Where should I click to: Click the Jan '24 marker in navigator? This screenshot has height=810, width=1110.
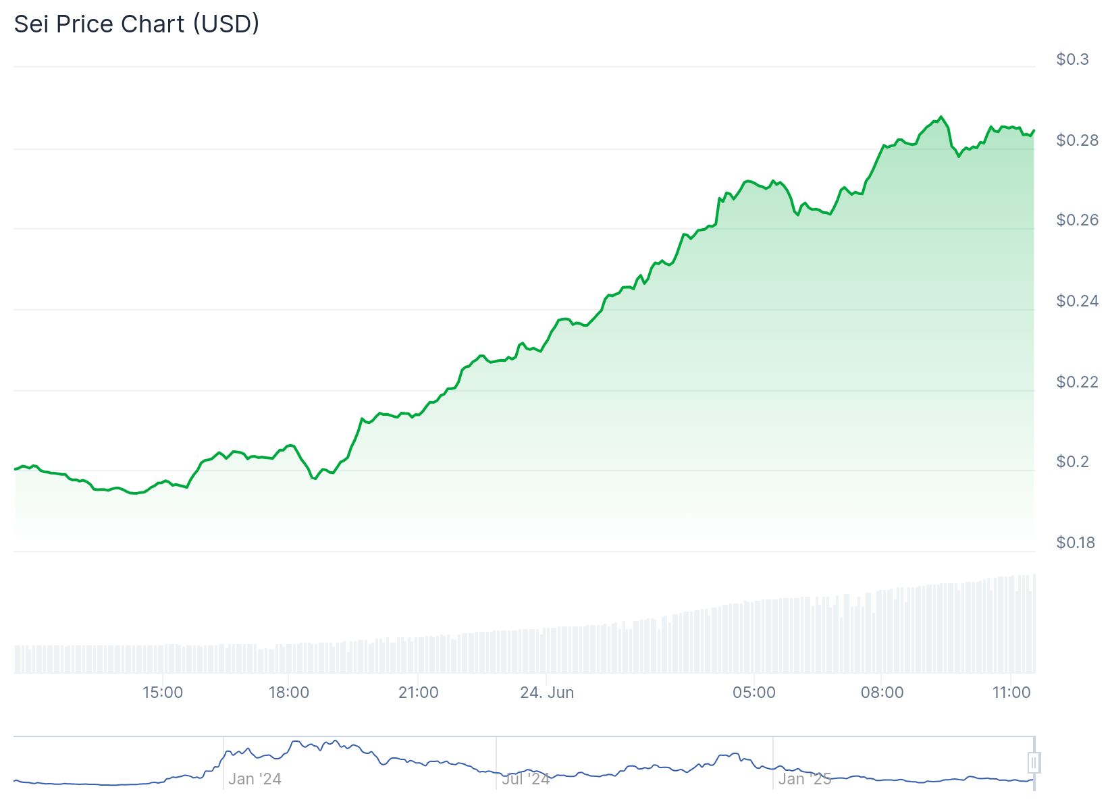coord(255,779)
